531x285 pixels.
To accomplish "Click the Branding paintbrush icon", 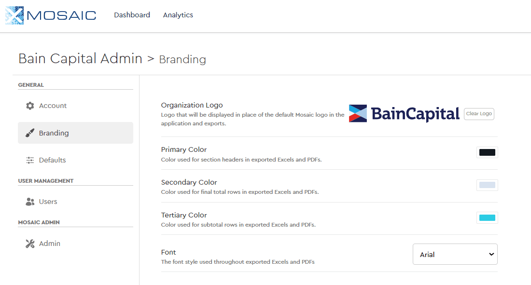I will pos(30,133).
